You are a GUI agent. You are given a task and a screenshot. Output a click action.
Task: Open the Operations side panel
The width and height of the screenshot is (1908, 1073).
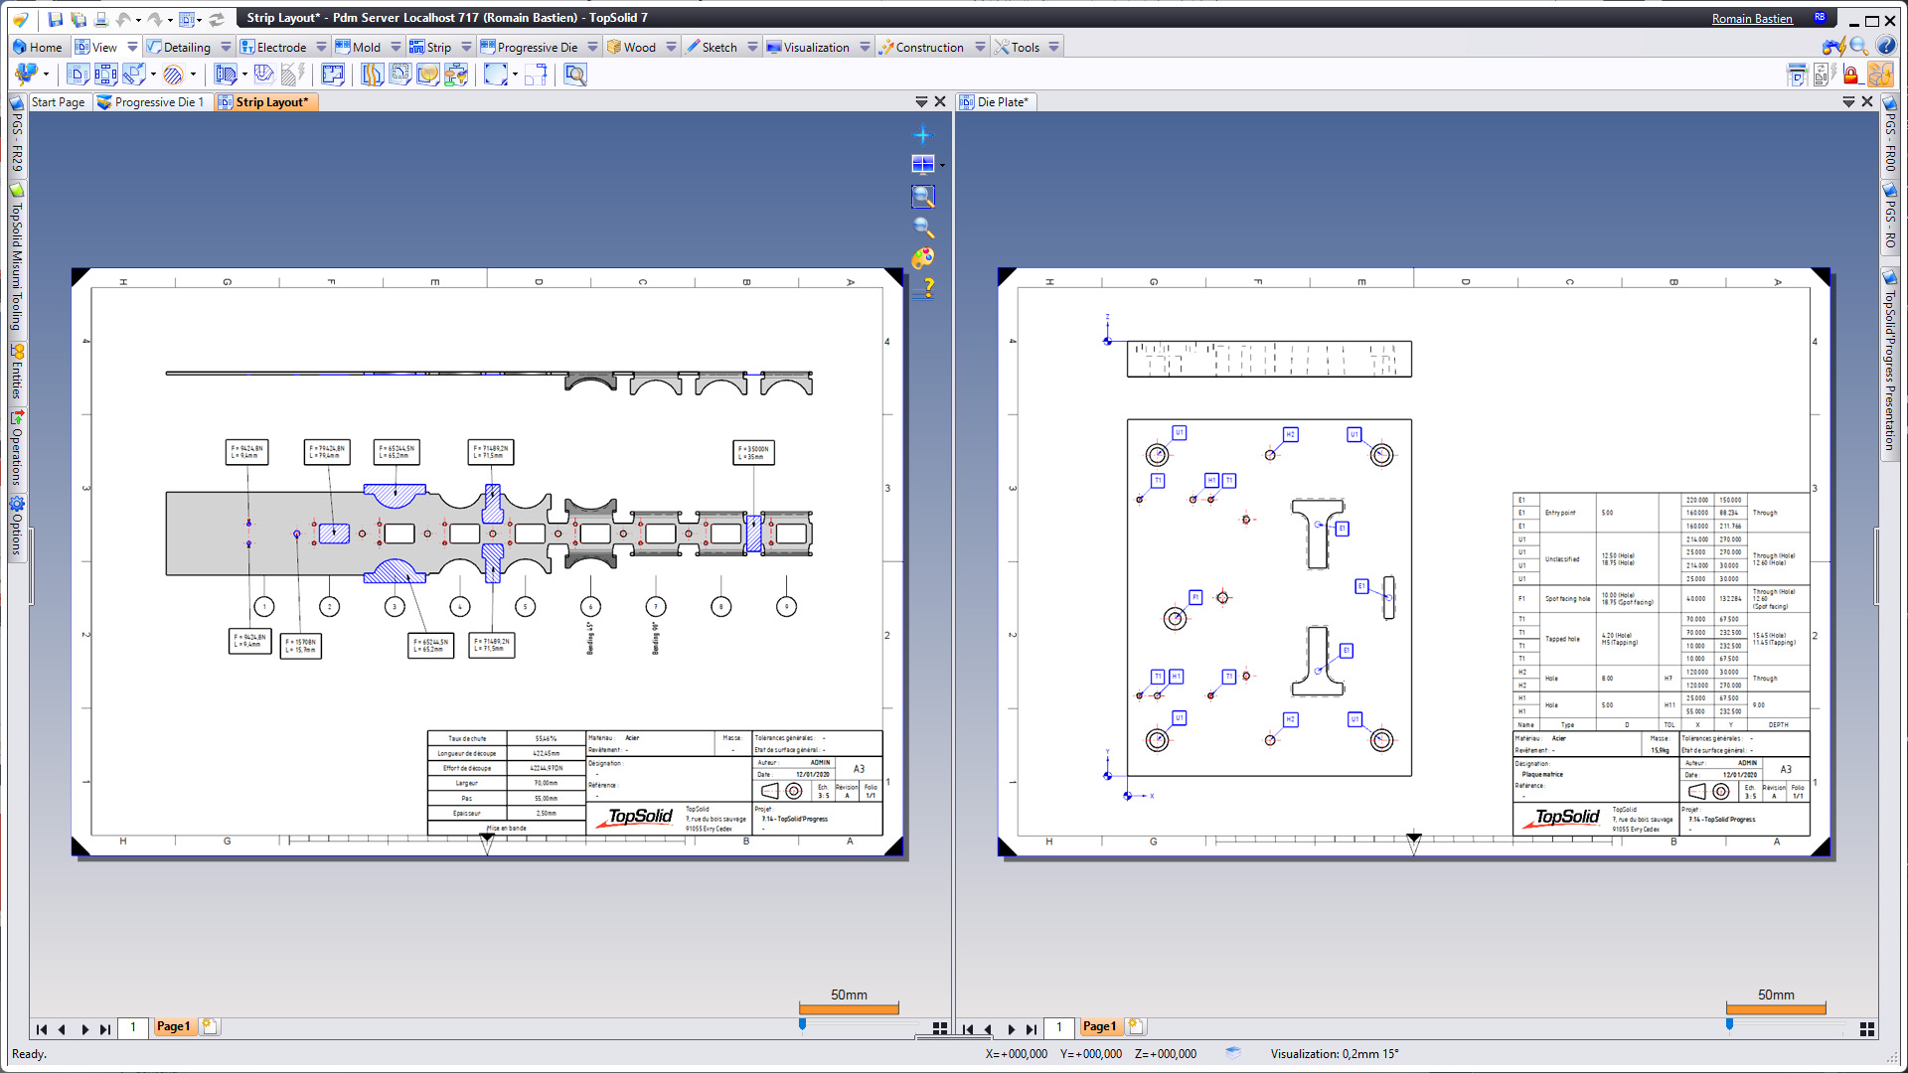coord(17,447)
